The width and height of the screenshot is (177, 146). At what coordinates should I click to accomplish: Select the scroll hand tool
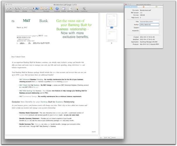coord(30,9)
